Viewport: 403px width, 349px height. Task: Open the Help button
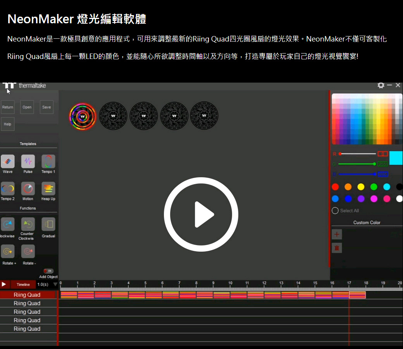(8, 124)
